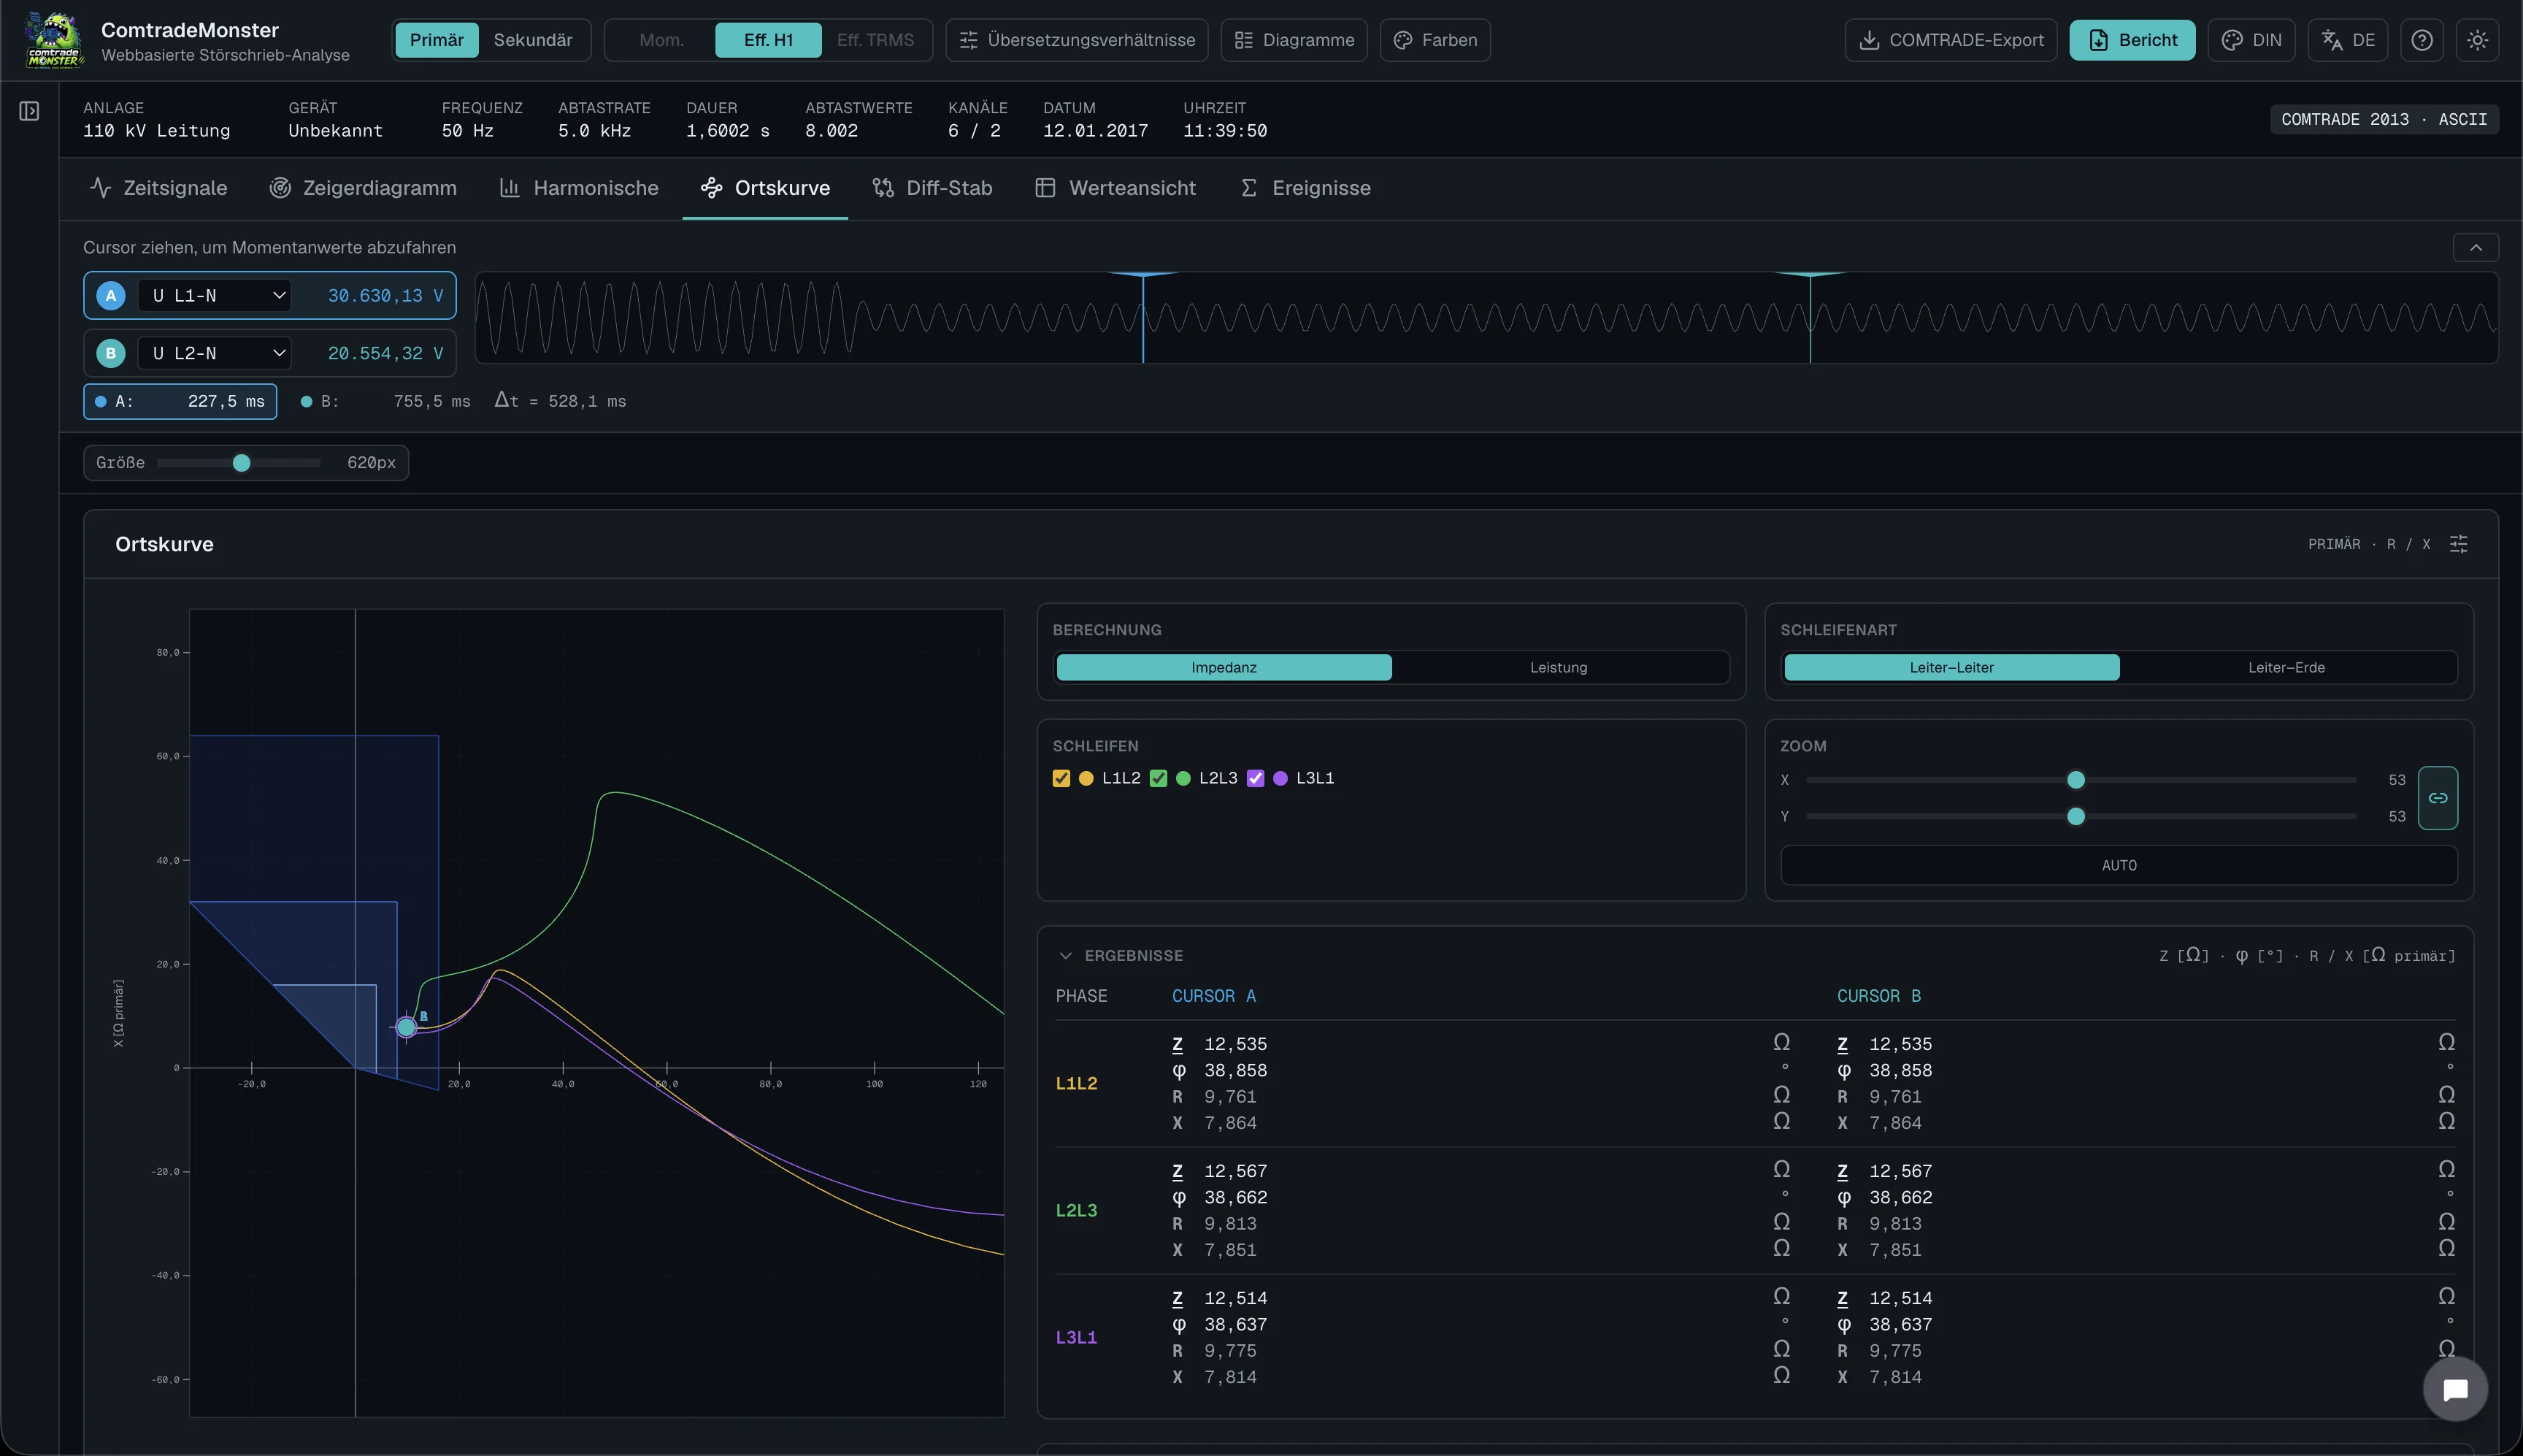This screenshot has height=1456, width=2523.
Task: Select Primär view mode
Action: tap(437, 40)
